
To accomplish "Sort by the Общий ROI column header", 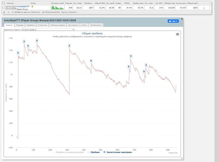I will pyautogui.click(x=100, y=3).
